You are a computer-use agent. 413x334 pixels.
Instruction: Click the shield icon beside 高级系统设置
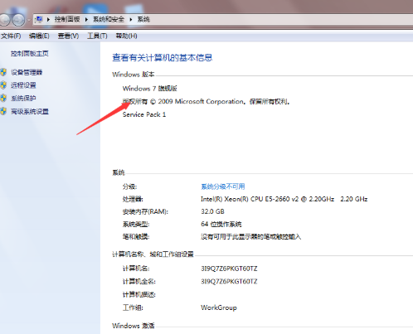pyautogui.click(x=3, y=111)
